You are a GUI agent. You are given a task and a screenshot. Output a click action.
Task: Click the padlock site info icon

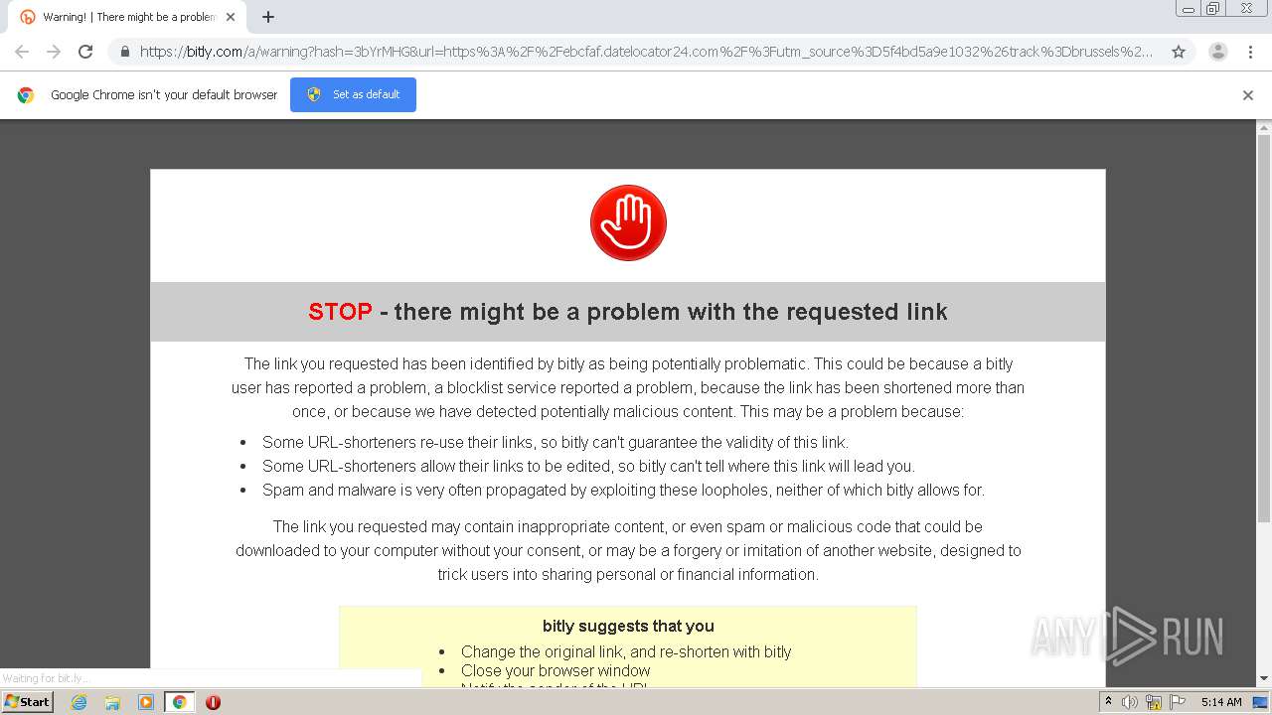point(124,52)
